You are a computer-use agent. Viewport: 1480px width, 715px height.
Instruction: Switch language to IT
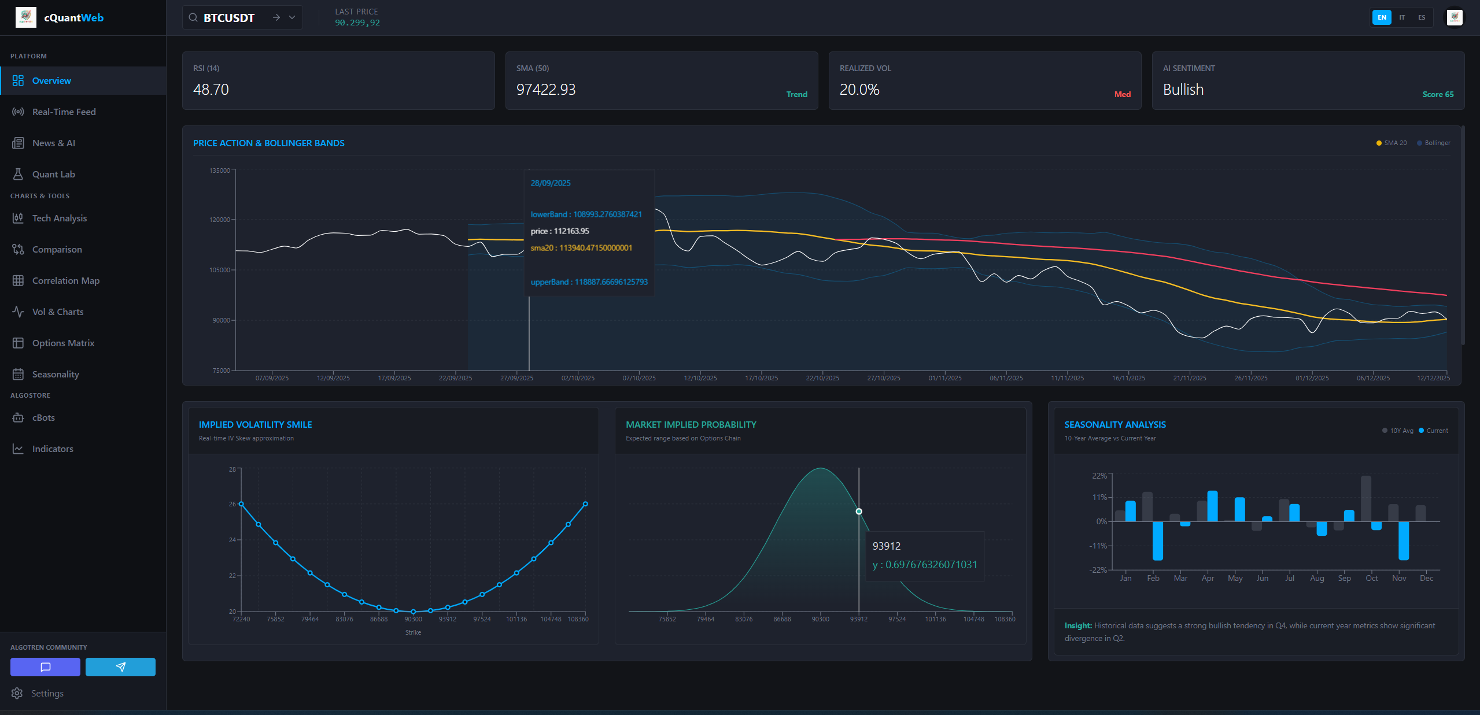(x=1402, y=17)
